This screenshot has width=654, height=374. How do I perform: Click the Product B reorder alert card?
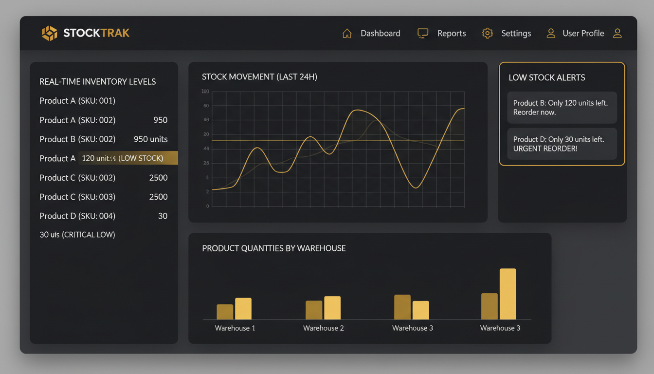562,108
